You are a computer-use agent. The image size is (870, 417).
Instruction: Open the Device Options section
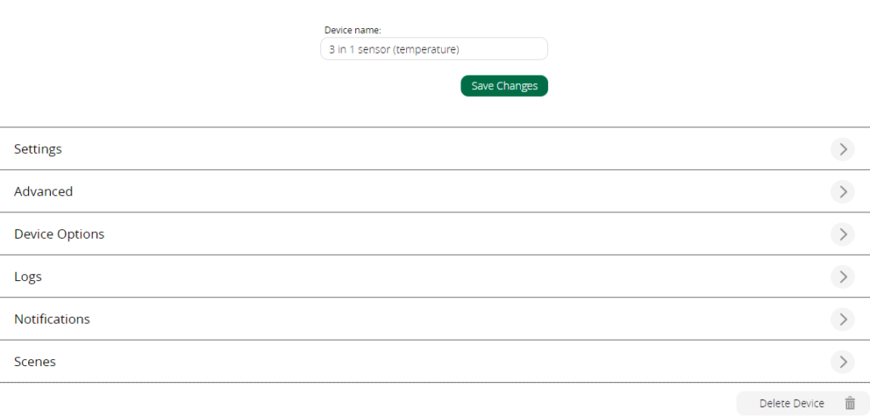coord(435,234)
